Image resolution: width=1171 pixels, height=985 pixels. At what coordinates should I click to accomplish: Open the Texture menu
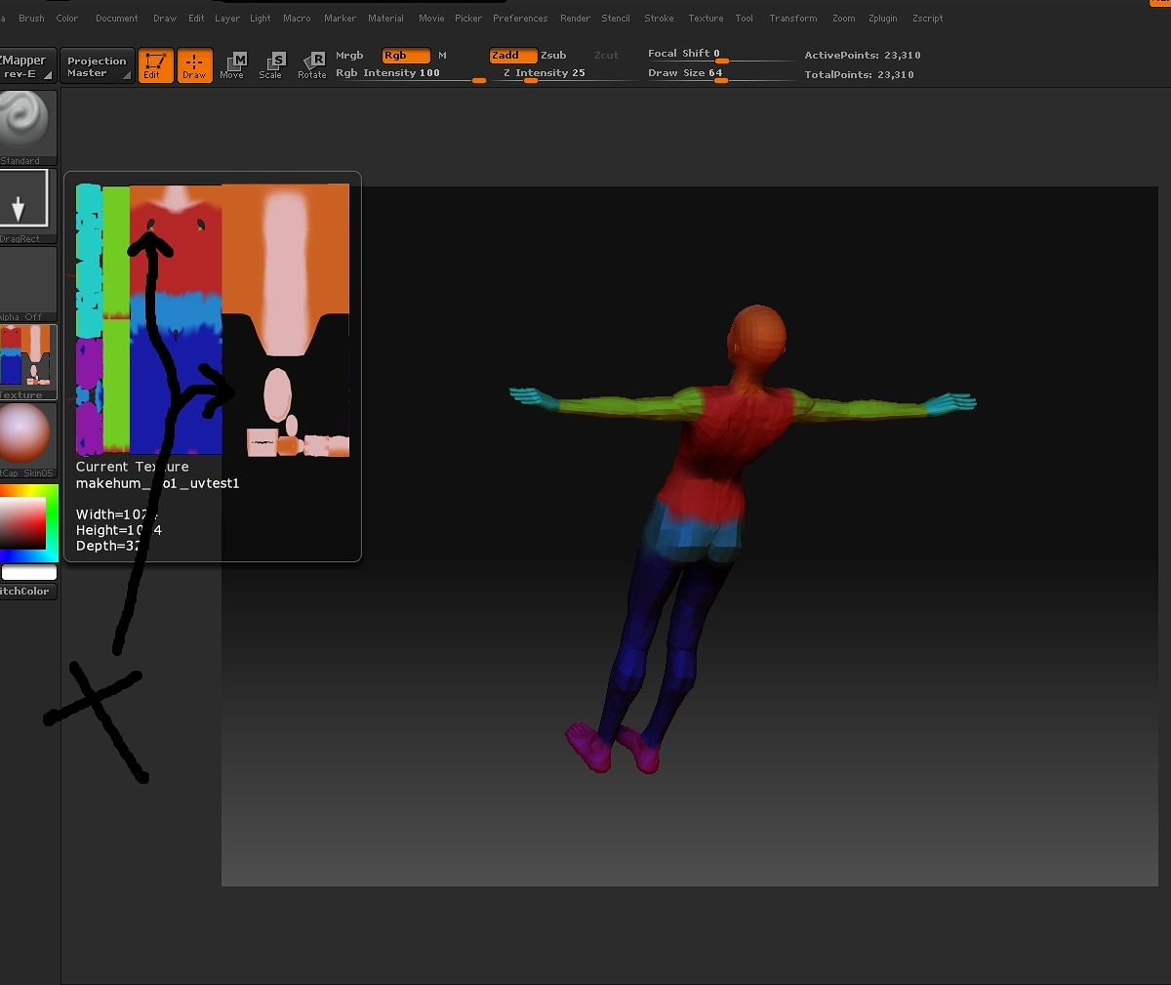click(x=706, y=18)
